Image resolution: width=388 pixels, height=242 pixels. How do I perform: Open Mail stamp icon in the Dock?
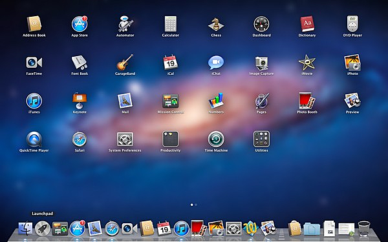95,228
